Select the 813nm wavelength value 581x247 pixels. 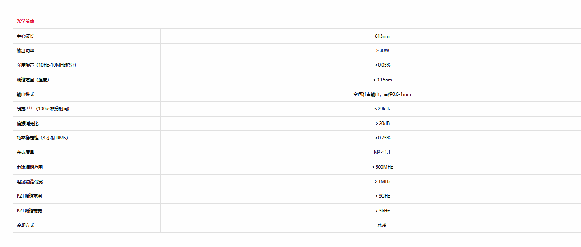pyautogui.click(x=382, y=36)
